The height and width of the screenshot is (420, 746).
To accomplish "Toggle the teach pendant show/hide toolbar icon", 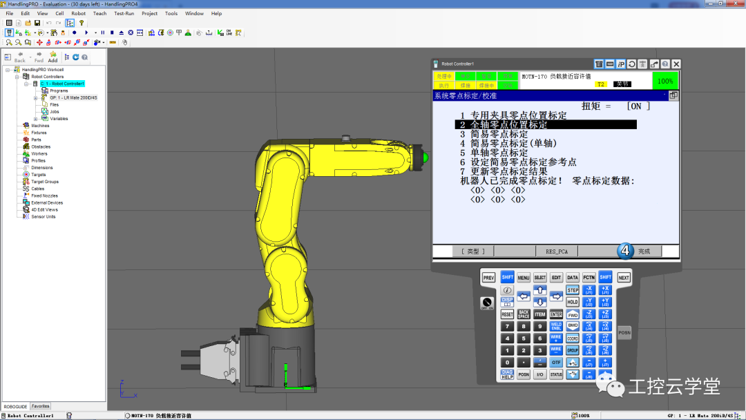I will (9, 32).
